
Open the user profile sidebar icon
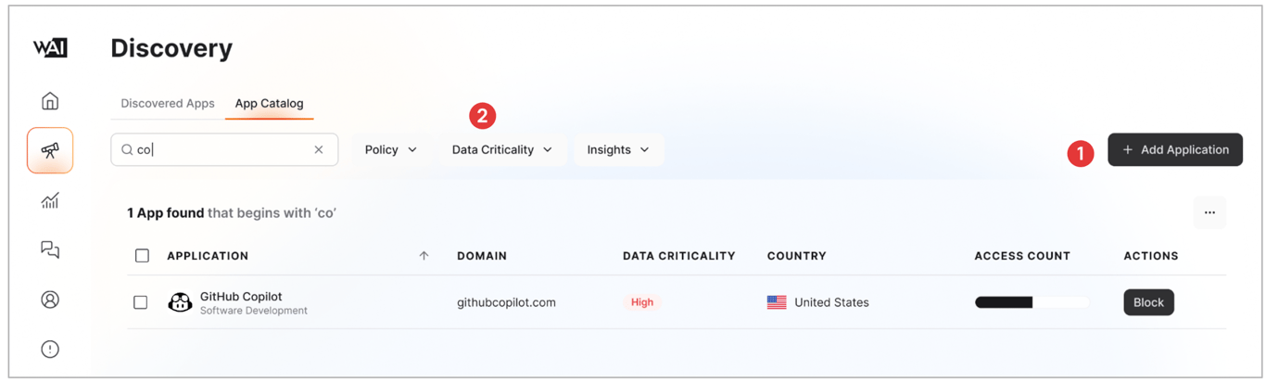pyautogui.click(x=50, y=300)
